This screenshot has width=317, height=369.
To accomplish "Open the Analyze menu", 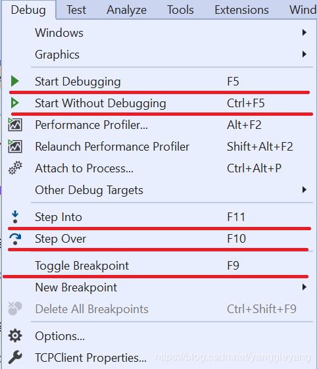I will pyautogui.click(x=127, y=10).
